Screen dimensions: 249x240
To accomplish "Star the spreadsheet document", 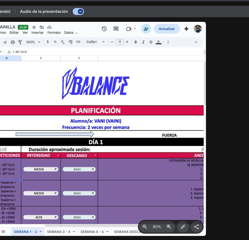I will (34, 27).
